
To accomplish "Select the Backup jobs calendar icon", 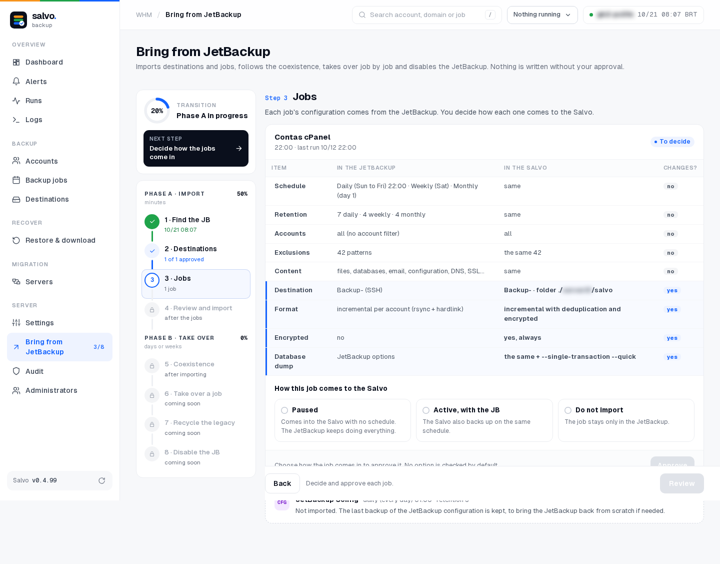I will click(16, 180).
